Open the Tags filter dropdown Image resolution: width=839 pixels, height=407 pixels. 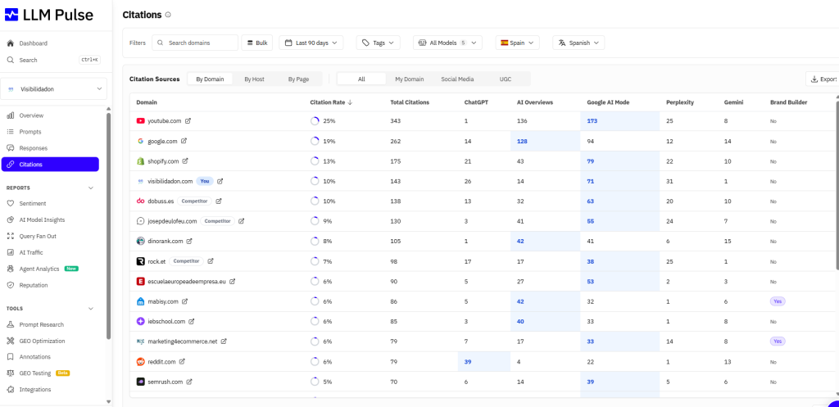[x=379, y=43]
